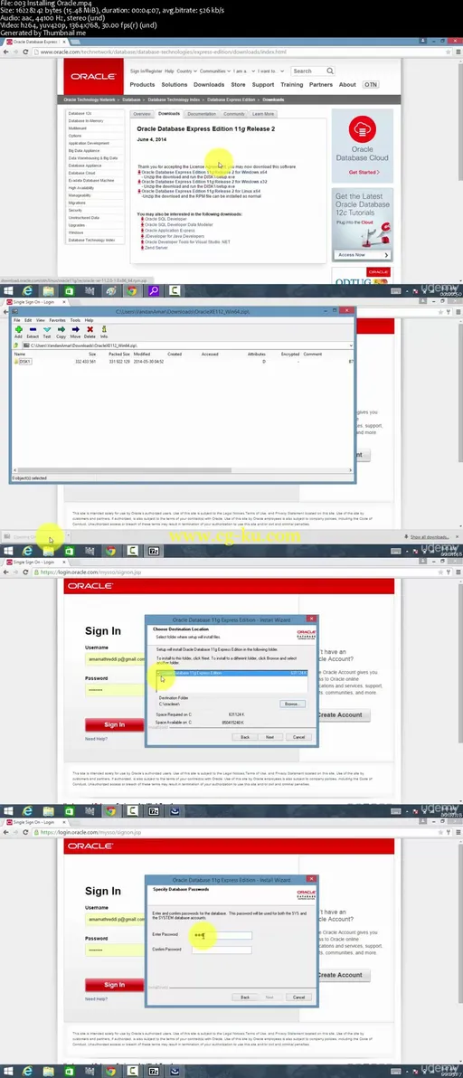The height and width of the screenshot is (1078, 463).
Task: Switch to the Community tab on Oracle page
Action: point(234,113)
